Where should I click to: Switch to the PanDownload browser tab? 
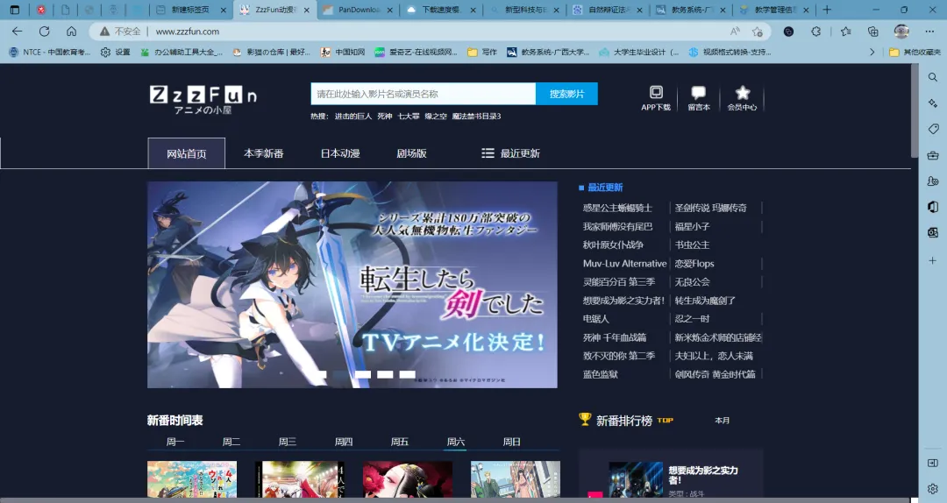tap(358, 10)
